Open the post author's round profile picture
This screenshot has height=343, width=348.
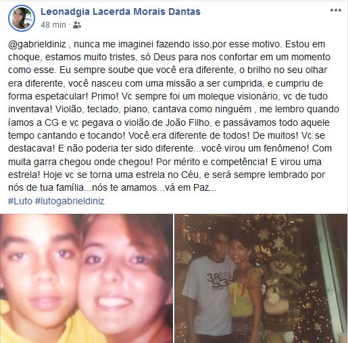point(22,18)
